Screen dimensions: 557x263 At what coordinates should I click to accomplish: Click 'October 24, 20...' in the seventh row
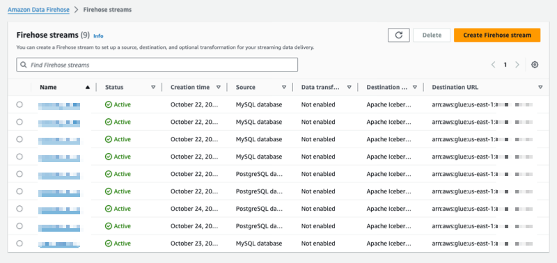click(194, 209)
